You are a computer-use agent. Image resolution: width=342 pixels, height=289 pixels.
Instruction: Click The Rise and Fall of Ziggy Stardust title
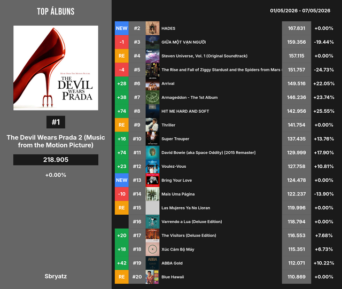(221, 70)
